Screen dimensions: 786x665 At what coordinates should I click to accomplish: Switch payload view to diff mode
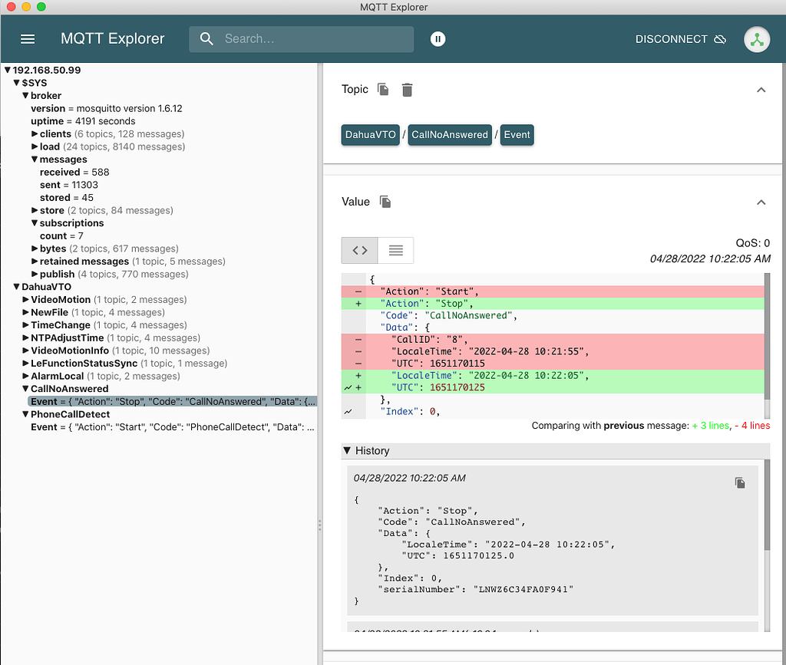point(359,250)
